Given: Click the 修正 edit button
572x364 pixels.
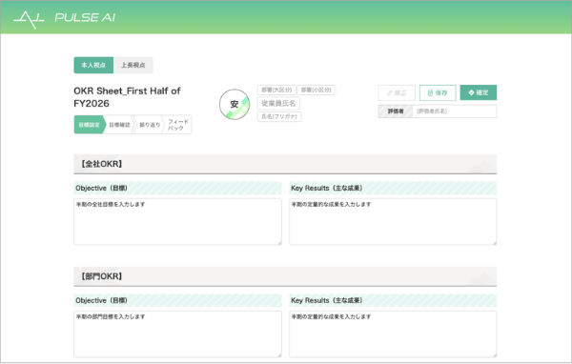Looking at the screenshot, I should [x=397, y=93].
